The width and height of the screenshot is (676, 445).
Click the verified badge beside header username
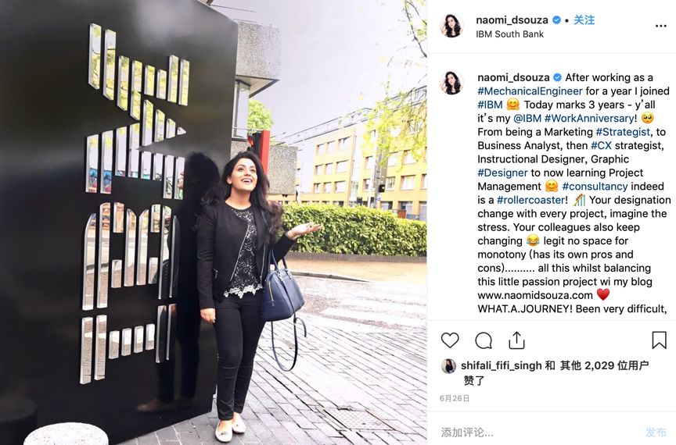click(x=556, y=20)
